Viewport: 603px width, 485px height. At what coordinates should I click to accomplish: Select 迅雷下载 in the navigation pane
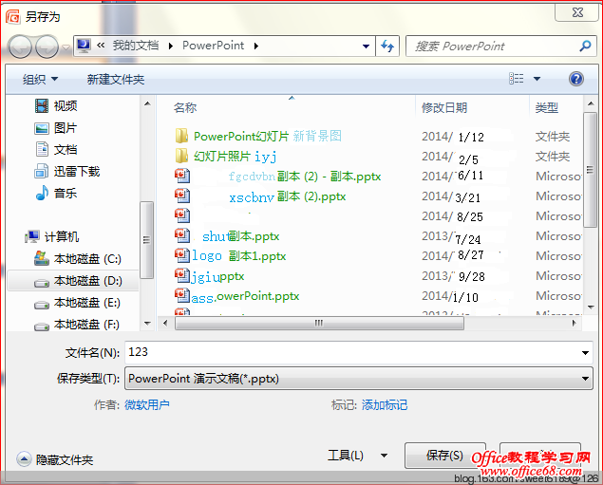67,172
